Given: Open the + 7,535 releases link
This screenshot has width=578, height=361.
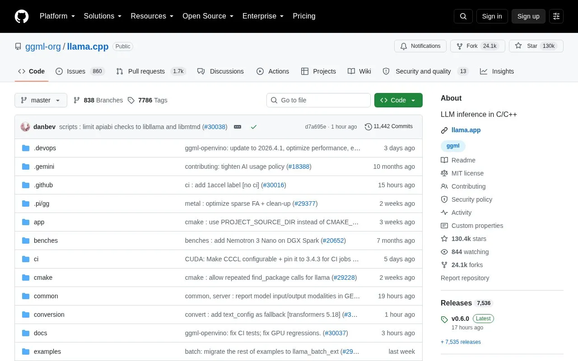Looking at the screenshot, I should click(x=461, y=342).
